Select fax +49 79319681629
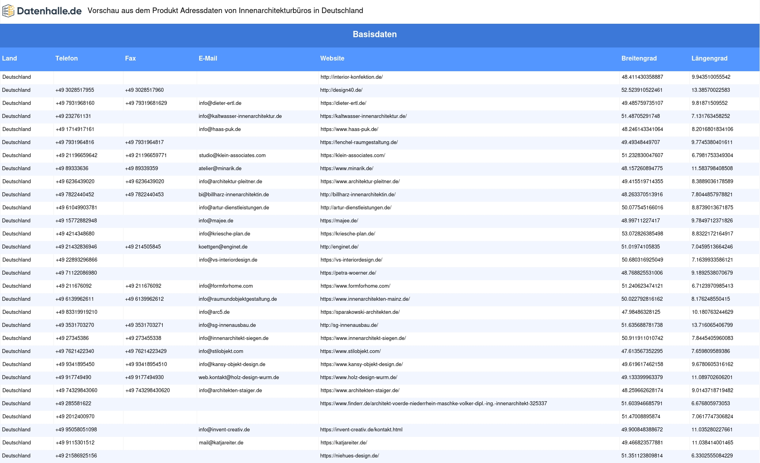This screenshot has height=463, width=760. tap(146, 103)
